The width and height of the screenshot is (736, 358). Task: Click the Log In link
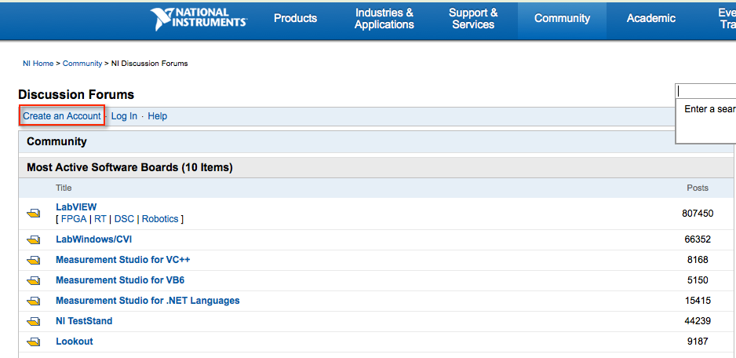click(124, 116)
